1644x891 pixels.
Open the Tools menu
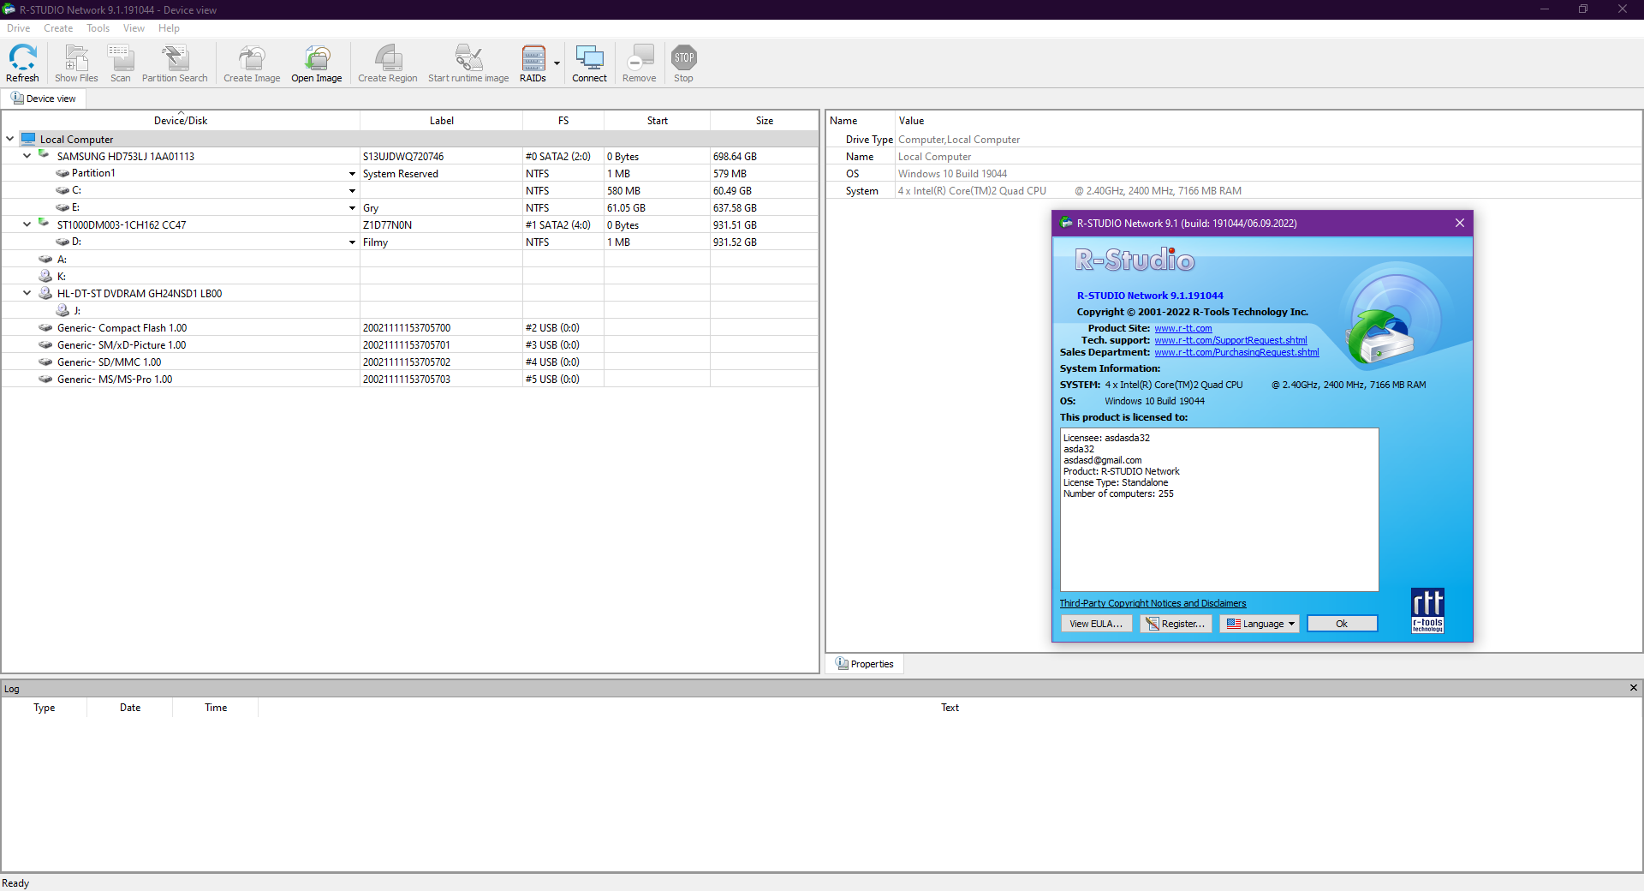[x=98, y=28]
